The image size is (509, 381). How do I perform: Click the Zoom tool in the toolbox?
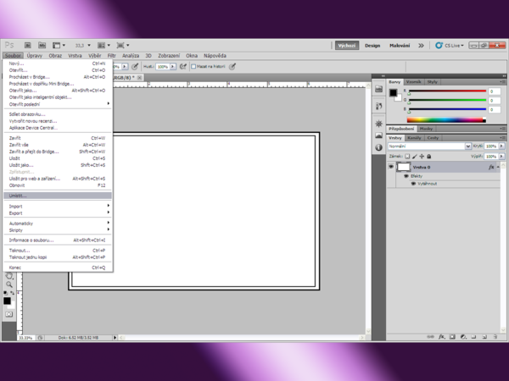tap(9, 284)
